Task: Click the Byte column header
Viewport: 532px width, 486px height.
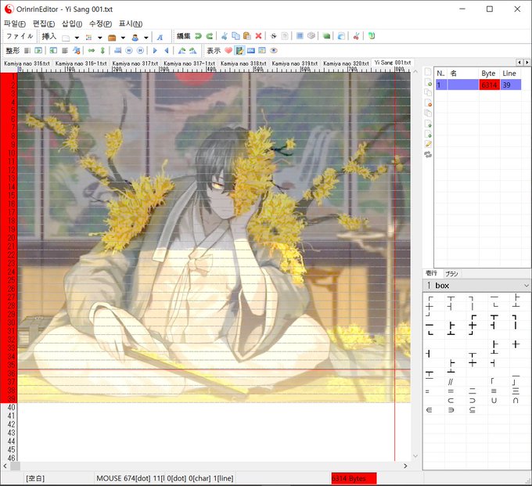Action: coord(488,73)
